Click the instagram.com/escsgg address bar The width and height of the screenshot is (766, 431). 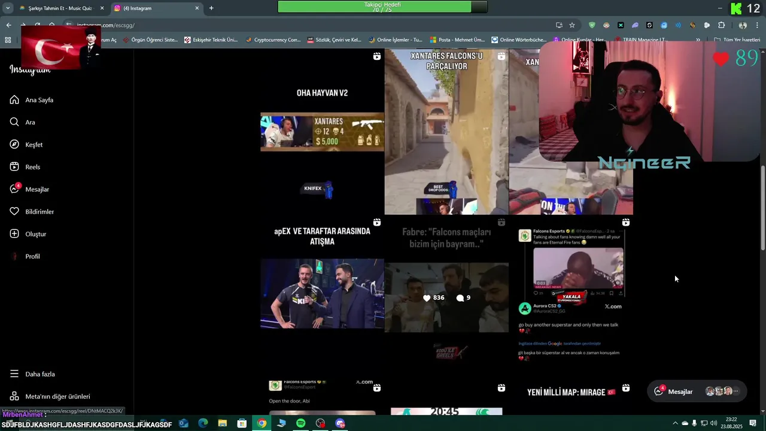(x=311, y=25)
